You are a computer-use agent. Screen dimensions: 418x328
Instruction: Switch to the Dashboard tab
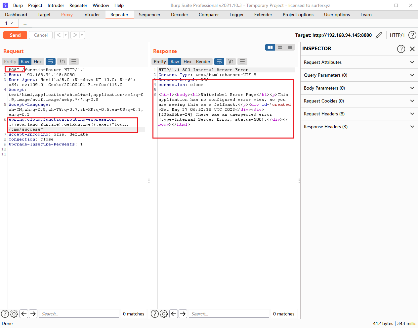16,15
